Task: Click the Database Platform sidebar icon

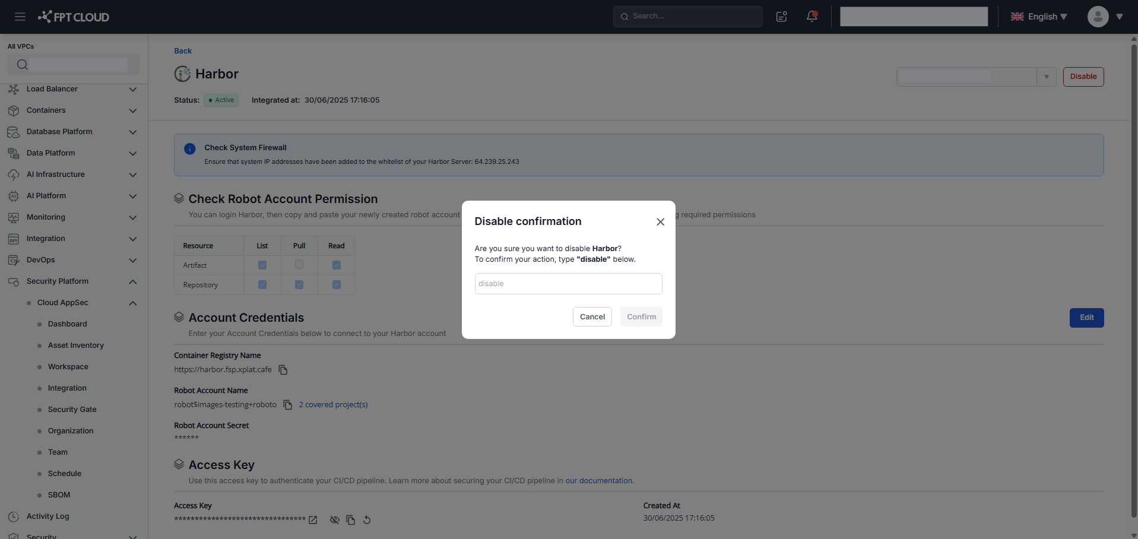Action: 14,132
